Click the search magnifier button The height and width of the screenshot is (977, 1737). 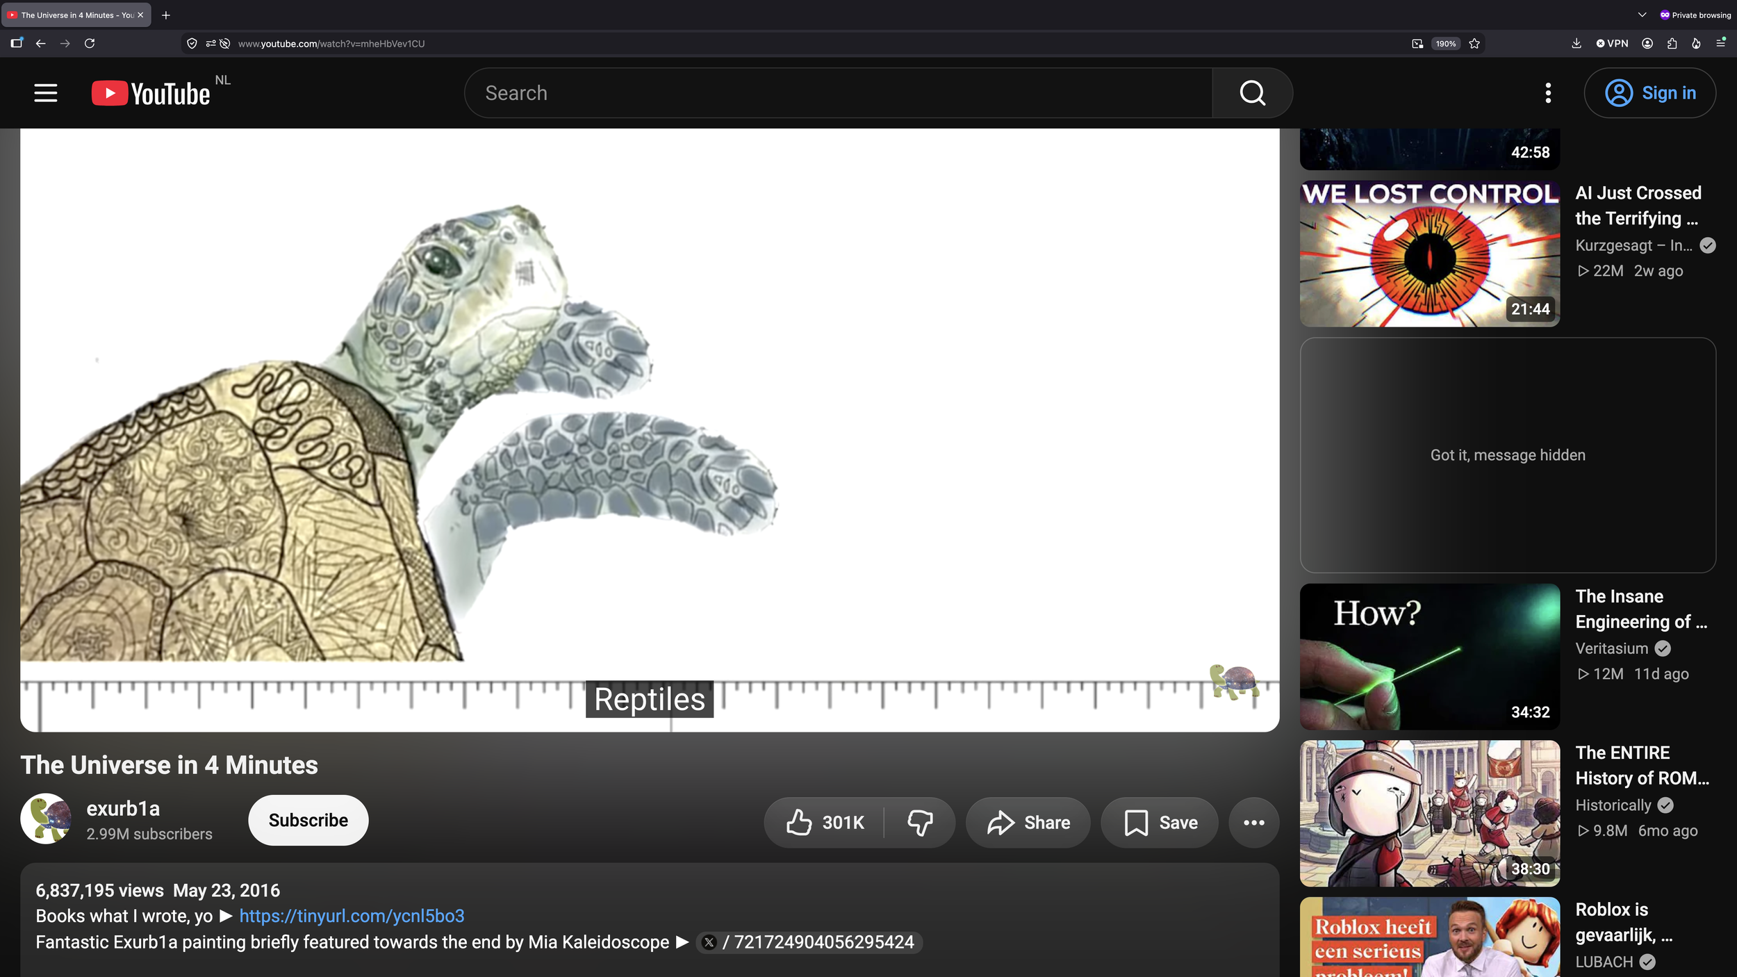tap(1252, 92)
